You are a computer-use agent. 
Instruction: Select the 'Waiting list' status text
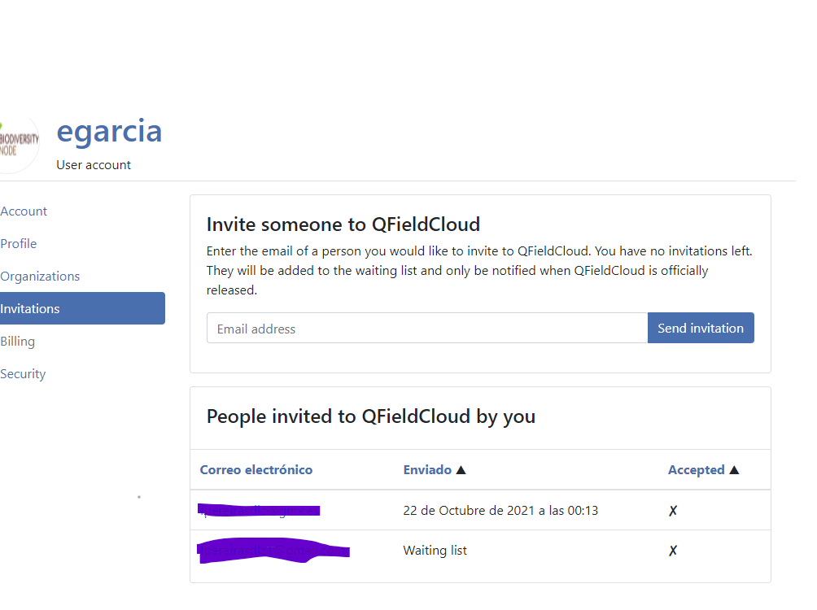435,551
